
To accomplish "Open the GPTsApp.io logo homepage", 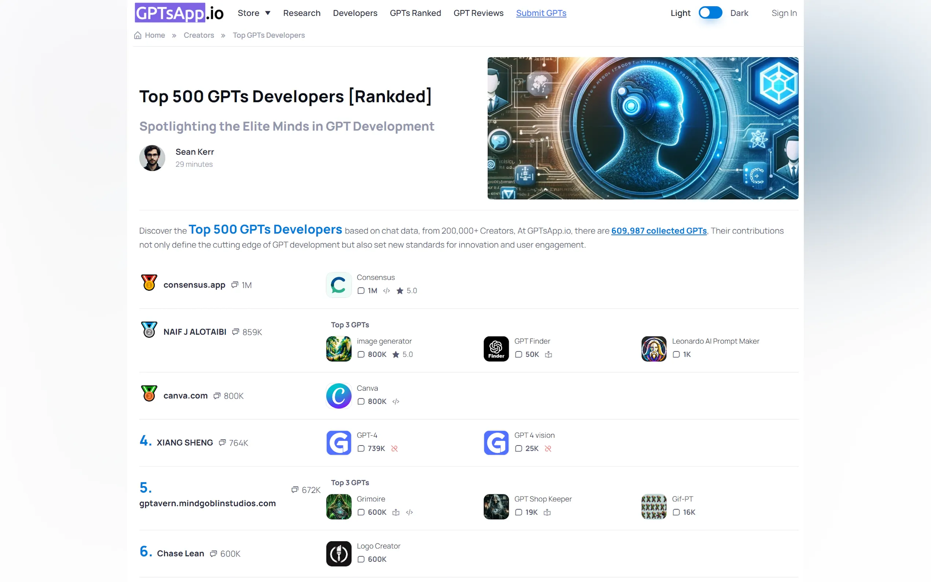I will (179, 13).
